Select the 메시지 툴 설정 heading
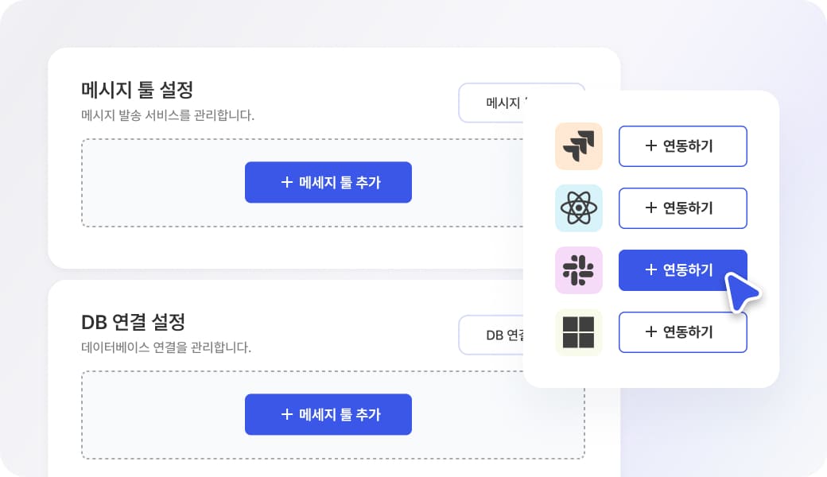 tap(137, 90)
